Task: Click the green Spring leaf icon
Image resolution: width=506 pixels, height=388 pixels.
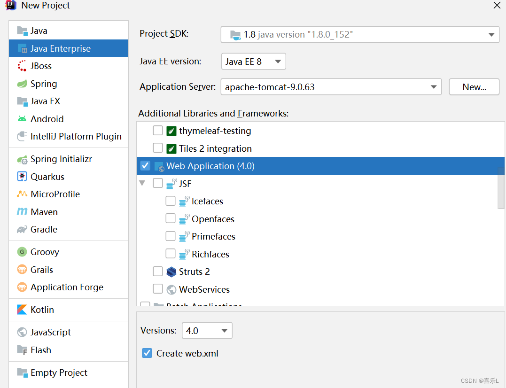Action: click(22, 84)
